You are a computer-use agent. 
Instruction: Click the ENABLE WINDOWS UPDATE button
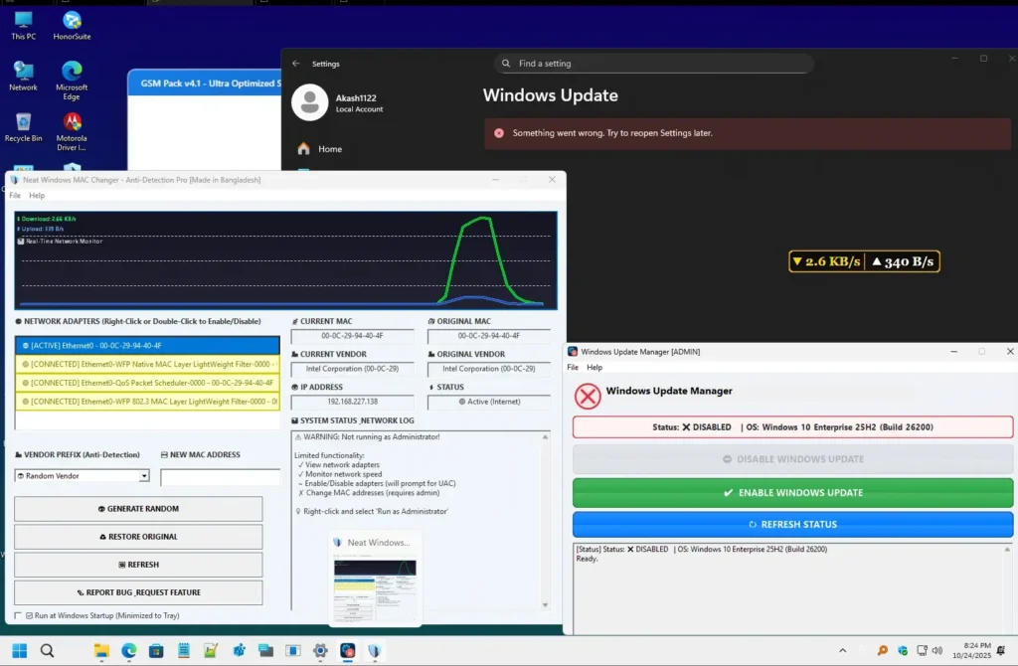click(x=792, y=492)
